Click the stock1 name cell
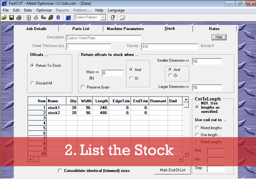 56,108
